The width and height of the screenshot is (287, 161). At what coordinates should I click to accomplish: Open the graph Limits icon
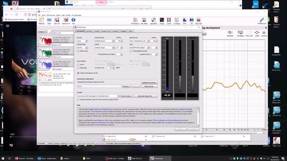(257, 34)
